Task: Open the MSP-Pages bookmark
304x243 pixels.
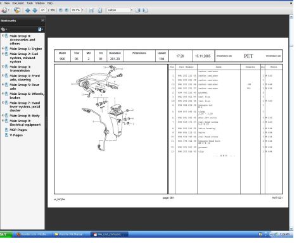Action: point(18,130)
